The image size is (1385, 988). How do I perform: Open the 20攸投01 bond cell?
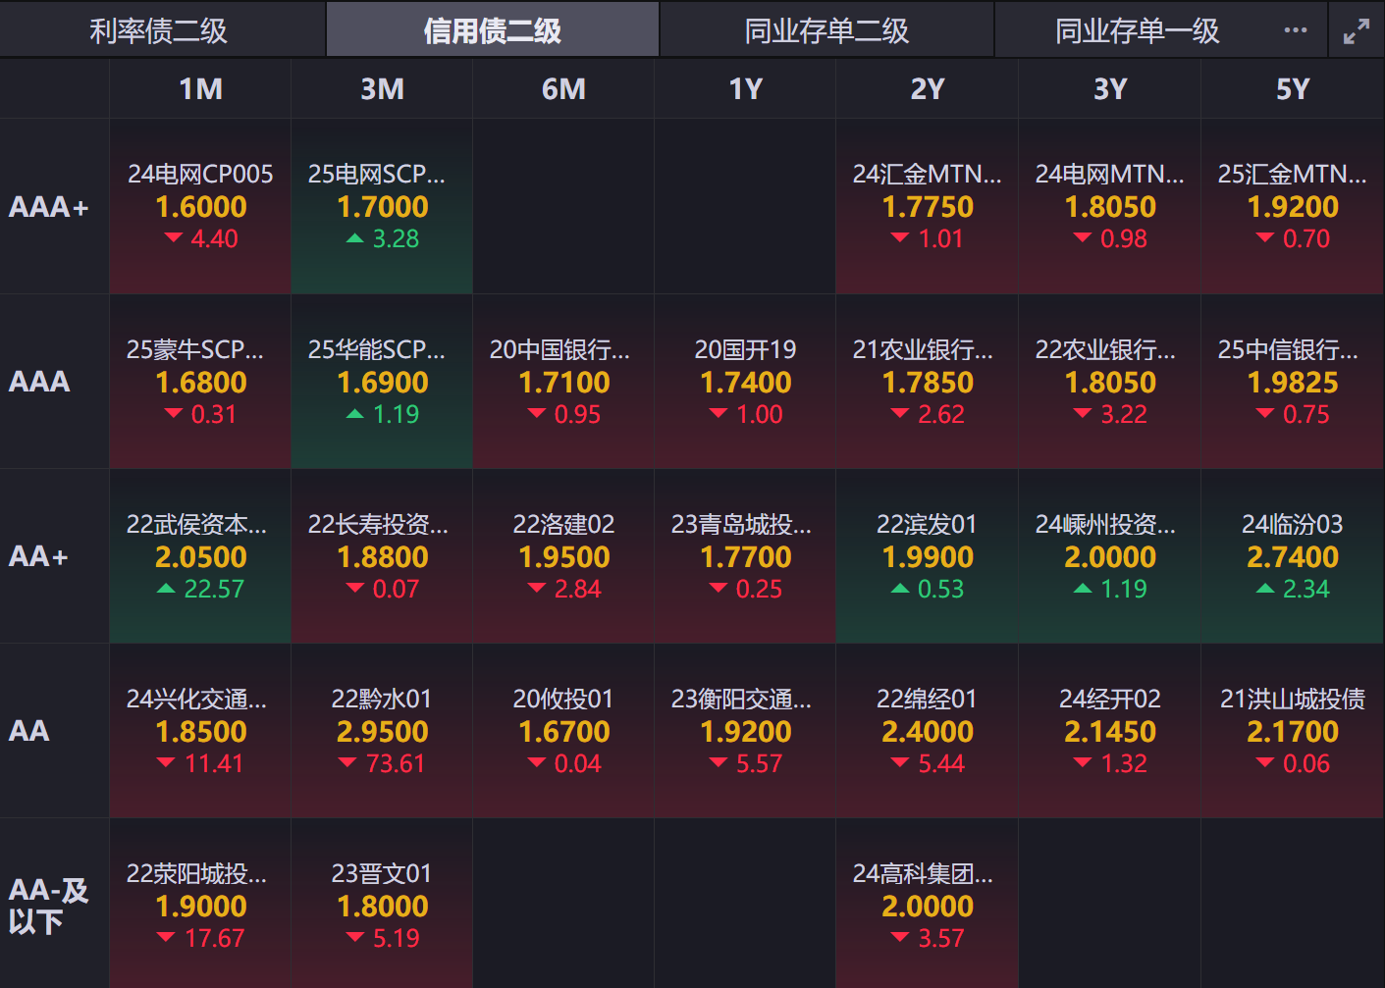[x=563, y=731]
